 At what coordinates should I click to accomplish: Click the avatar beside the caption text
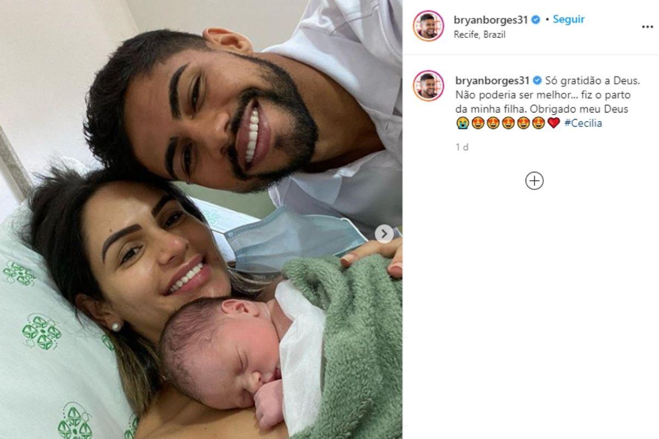point(428,86)
